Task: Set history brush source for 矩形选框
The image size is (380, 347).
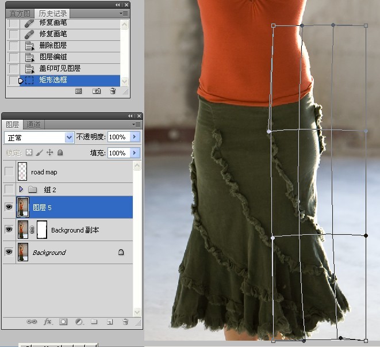Action: pos(13,80)
